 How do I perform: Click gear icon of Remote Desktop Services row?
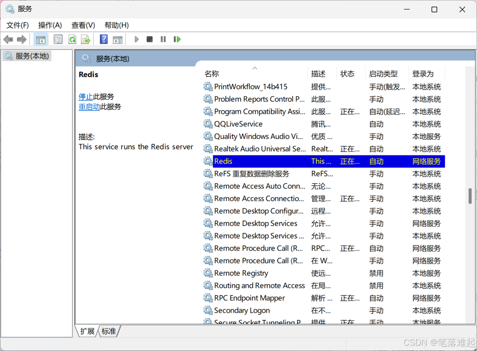point(208,223)
